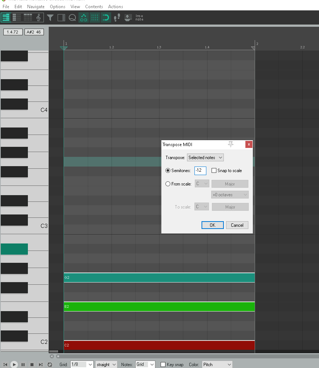Viewport: 319px width, 368px height.
Task: Toggle CC selection follows note selection icon
Action: point(84,17)
